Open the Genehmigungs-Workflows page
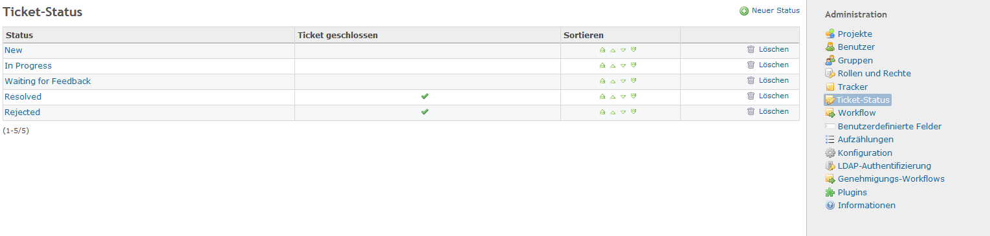The width and height of the screenshot is (990, 236). point(891,179)
